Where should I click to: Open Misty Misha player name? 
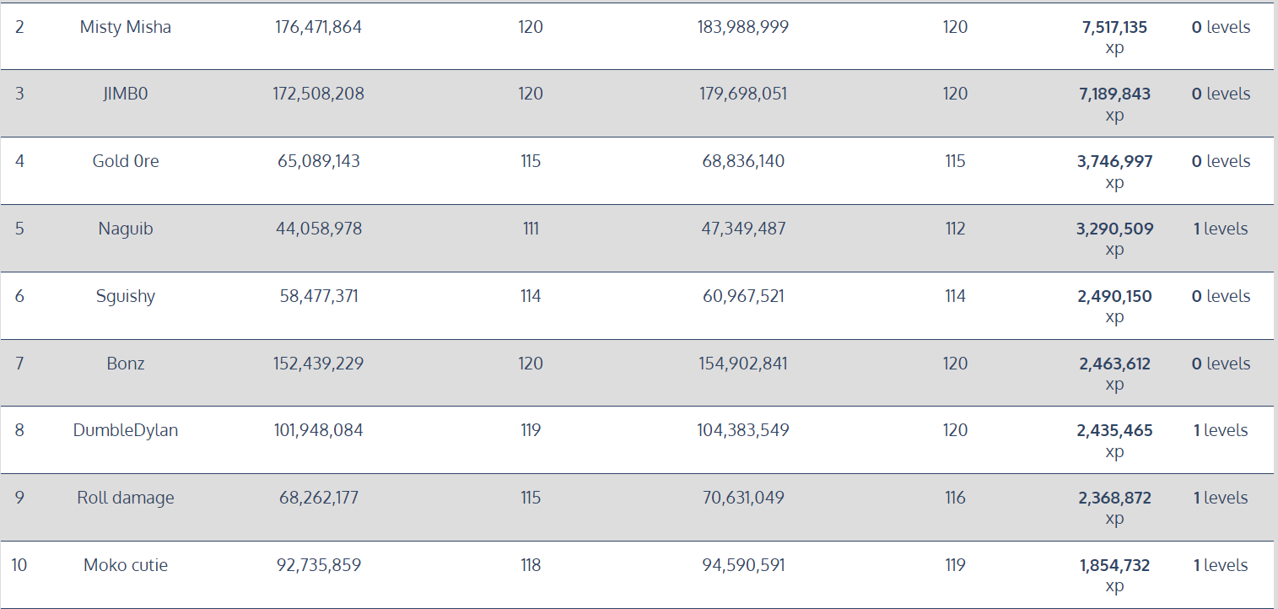[126, 27]
